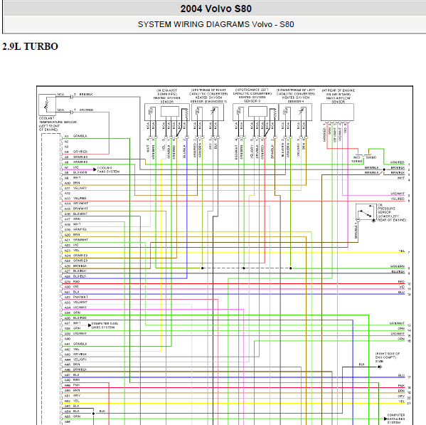
Task: Click pin A49 PNK label
Action: click(72, 385)
